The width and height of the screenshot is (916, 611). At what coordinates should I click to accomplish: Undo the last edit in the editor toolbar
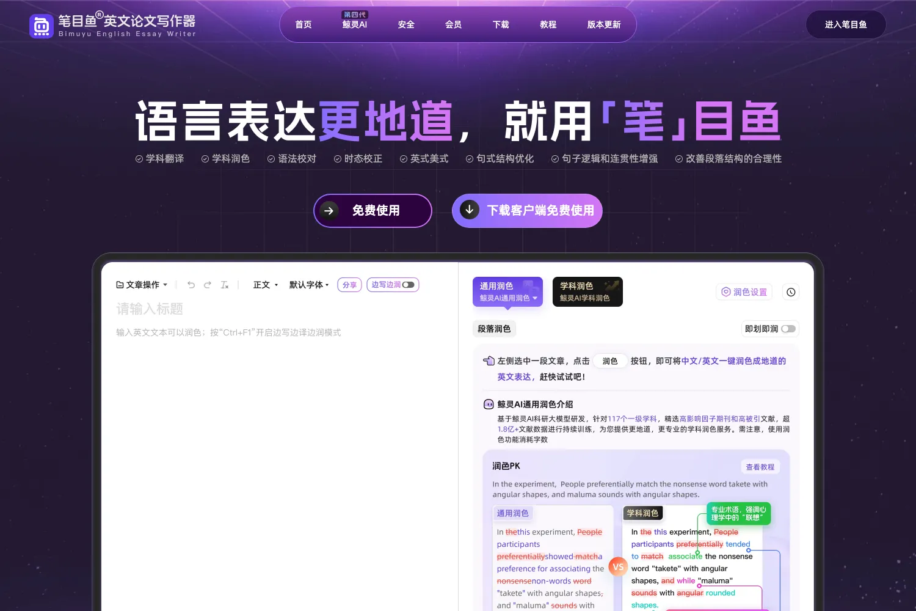[191, 285]
